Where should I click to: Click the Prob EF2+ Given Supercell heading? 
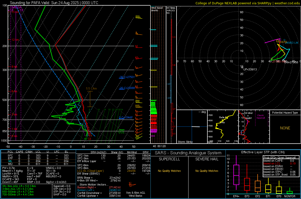click(x=280, y=158)
